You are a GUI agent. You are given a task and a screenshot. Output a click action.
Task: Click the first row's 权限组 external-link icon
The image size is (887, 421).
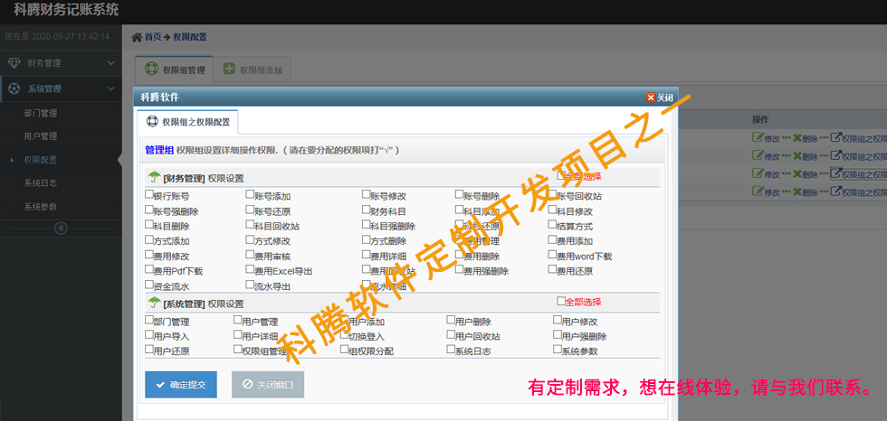[835, 137]
